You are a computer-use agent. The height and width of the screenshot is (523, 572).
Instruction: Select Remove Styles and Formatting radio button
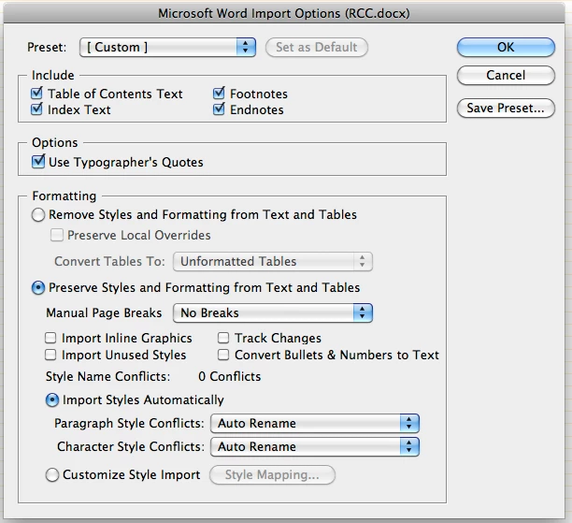(x=38, y=215)
